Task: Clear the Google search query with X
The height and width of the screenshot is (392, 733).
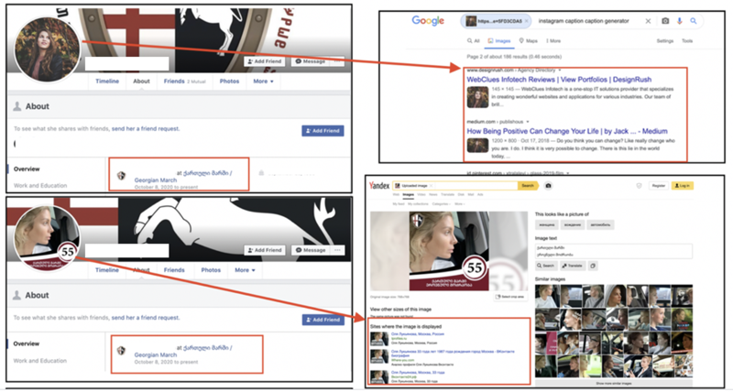Action: point(648,21)
